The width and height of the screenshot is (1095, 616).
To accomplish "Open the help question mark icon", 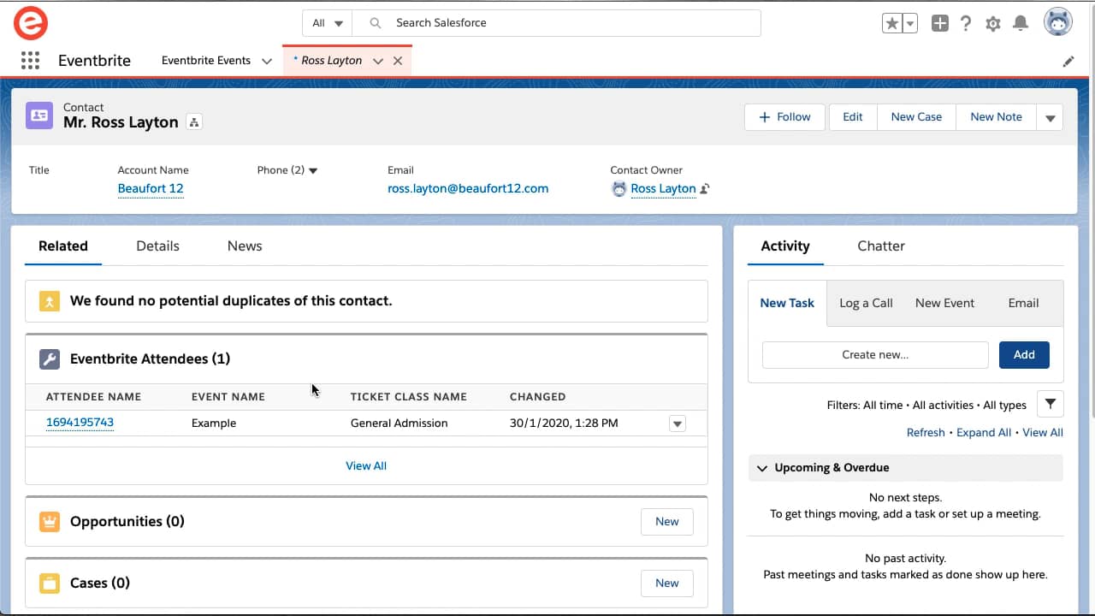I will click(966, 23).
